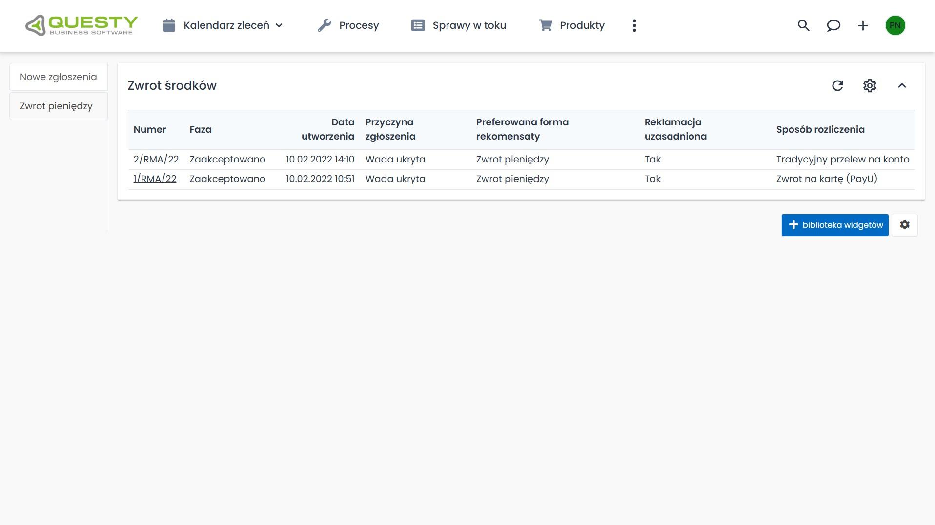Image resolution: width=935 pixels, height=525 pixels.
Task: Open dashboard settings gear near biblioteka widgetów
Action: click(905, 225)
